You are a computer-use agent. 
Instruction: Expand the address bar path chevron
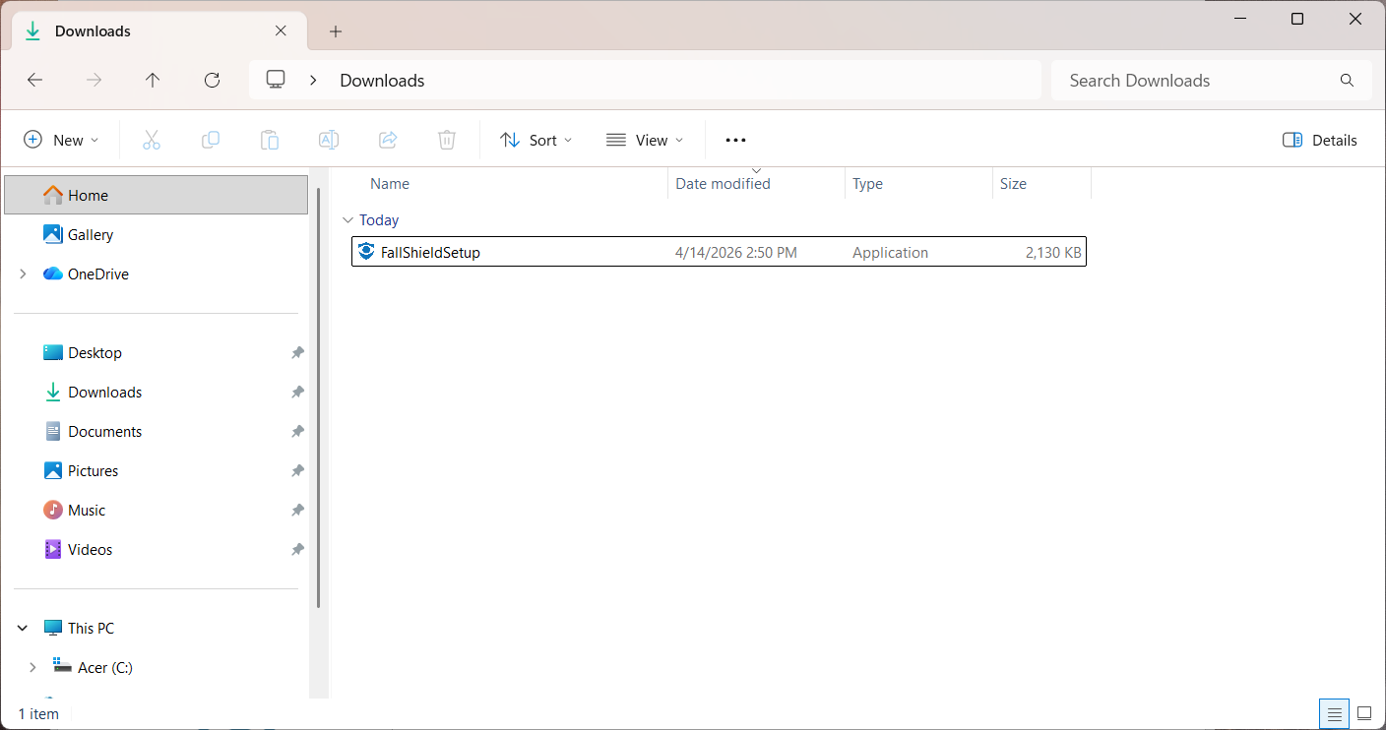coord(313,81)
